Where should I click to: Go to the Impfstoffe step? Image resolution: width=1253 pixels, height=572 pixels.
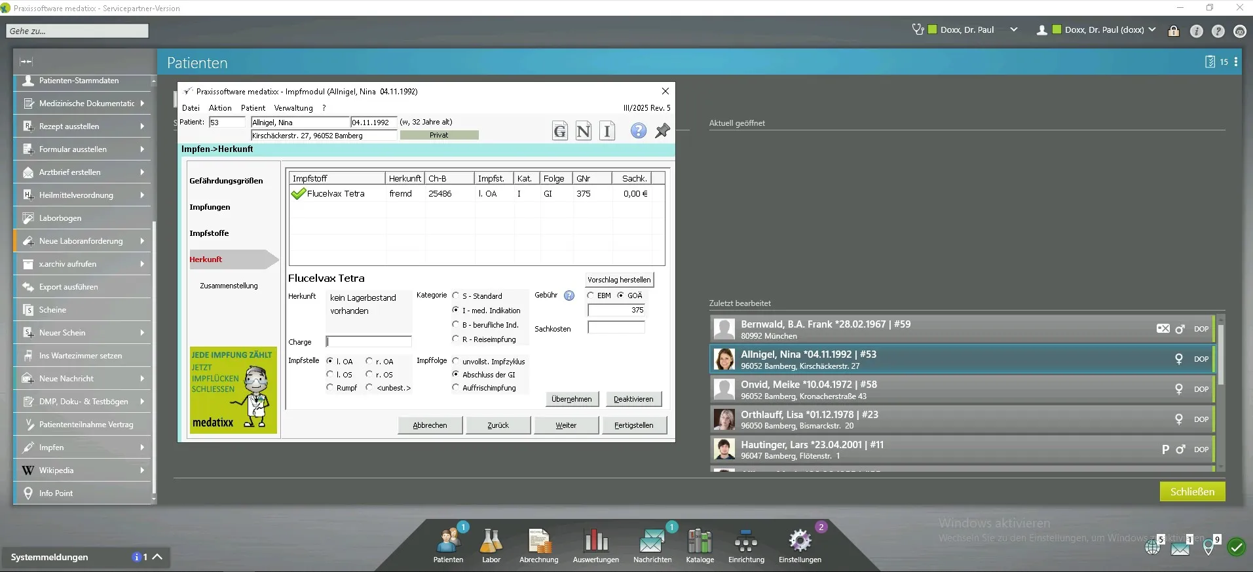point(209,233)
